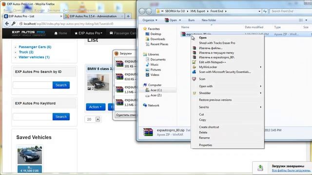Click the change view icon in Explorer
This screenshot has height=175, width=312.
[x=301, y=20]
